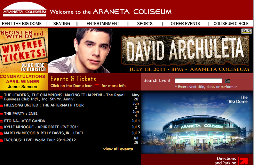This screenshot has height=165, width=254.
Task: Click the Win Free Tickets register banner
Action: (24, 51)
